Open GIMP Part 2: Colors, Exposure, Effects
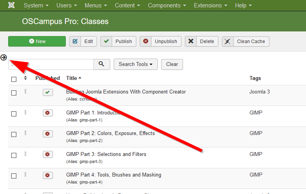Viewport: 306px width, 194px height. pyautogui.click(x=111, y=133)
